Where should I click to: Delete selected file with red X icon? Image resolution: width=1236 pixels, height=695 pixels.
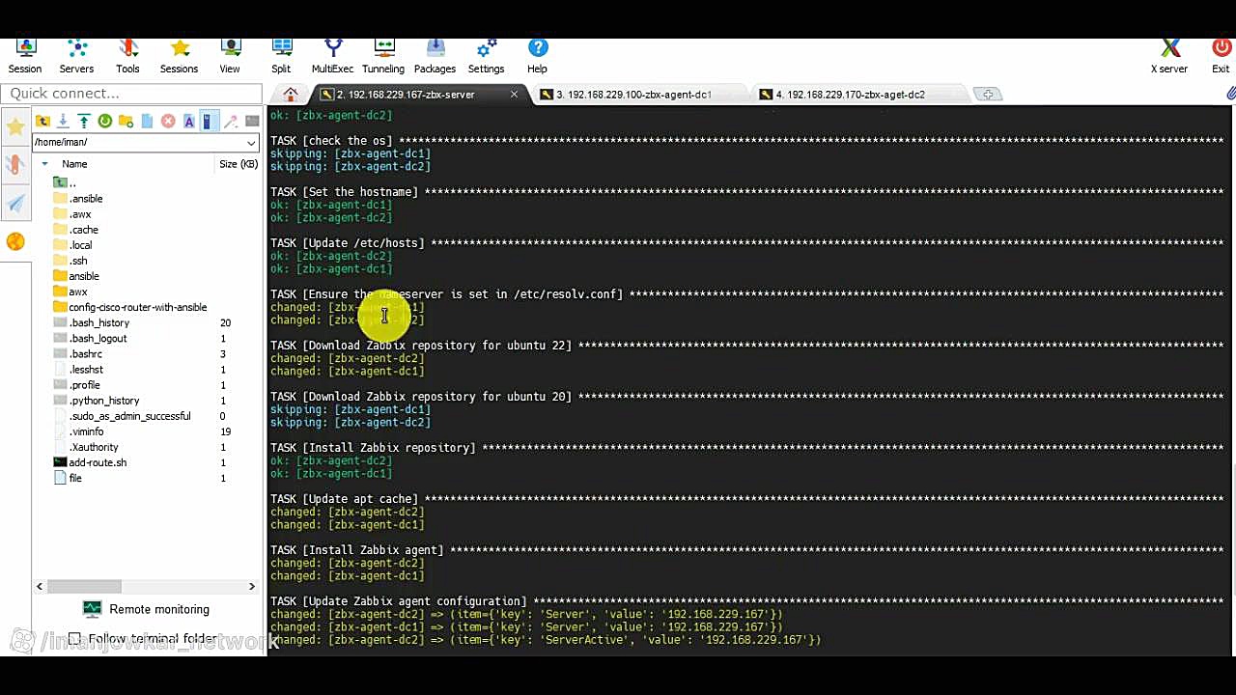click(x=168, y=121)
